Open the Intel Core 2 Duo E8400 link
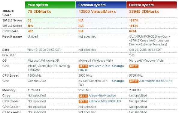The image size is (179, 113). coord(94,68)
